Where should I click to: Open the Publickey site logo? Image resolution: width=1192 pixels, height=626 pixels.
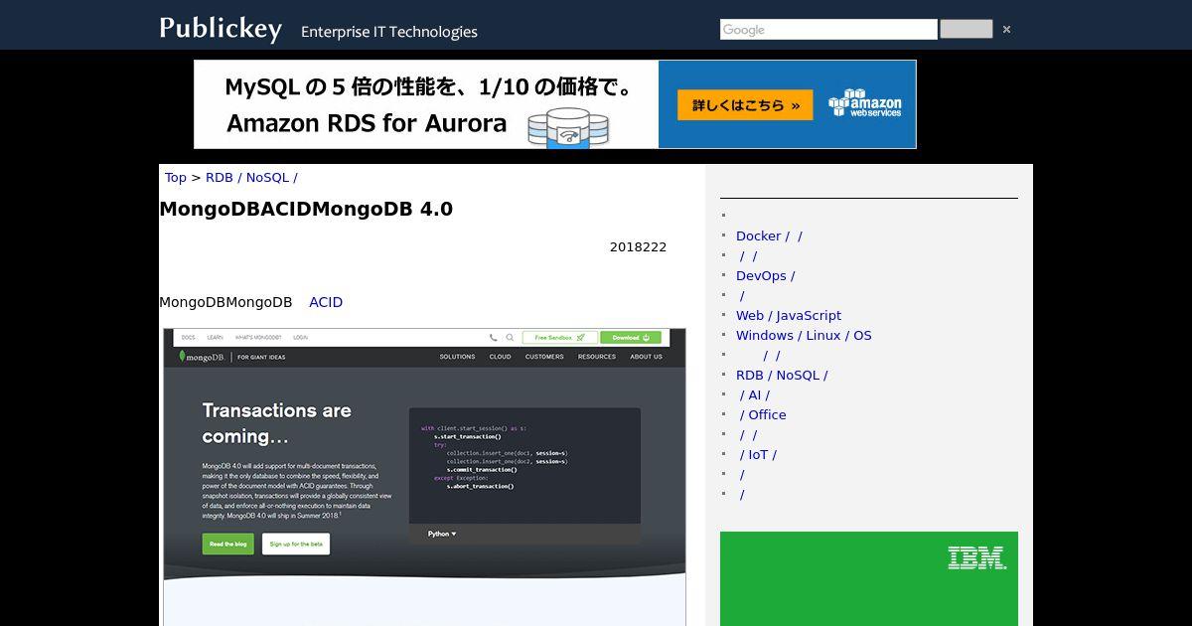point(221,28)
